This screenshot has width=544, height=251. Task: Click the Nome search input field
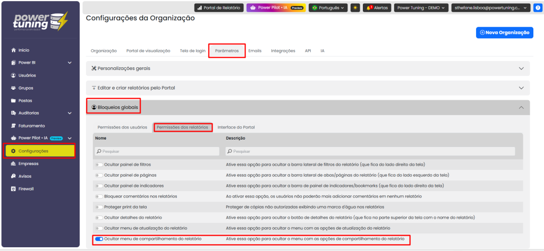pos(157,151)
